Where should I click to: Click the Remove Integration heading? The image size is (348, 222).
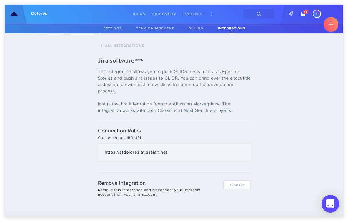122,183
